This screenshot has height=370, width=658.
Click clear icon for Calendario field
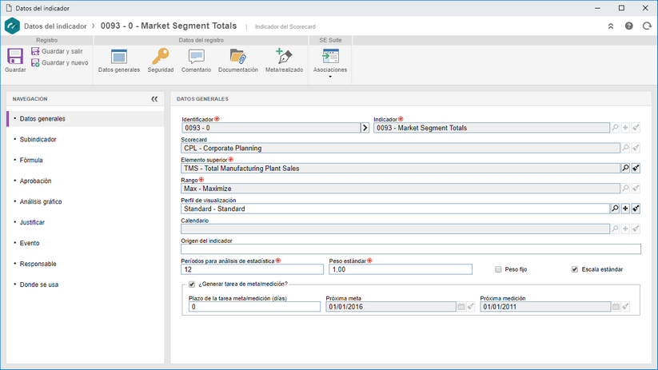(x=636, y=229)
